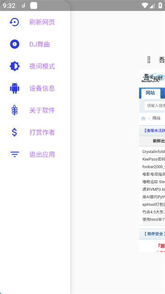Open 设备信息 menu entry
This screenshot has width=165, height=294.
(x=42, y=88)
